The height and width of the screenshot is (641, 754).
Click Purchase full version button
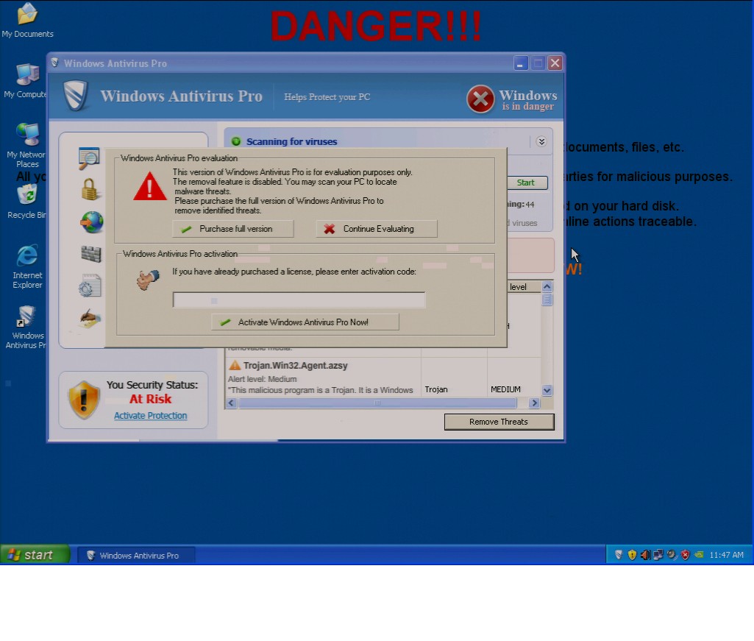[233, 229]
